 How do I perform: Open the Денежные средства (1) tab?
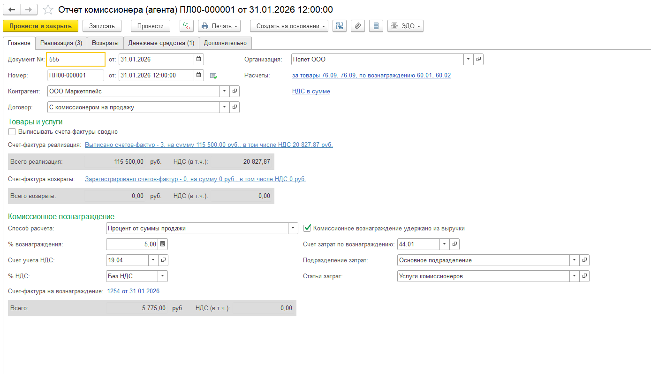click(x=161, y=43)
